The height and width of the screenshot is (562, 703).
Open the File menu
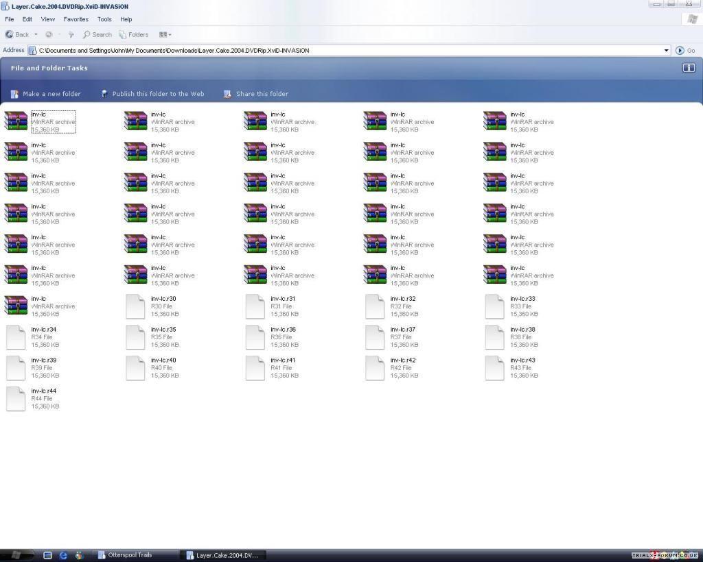click(10, 19)
